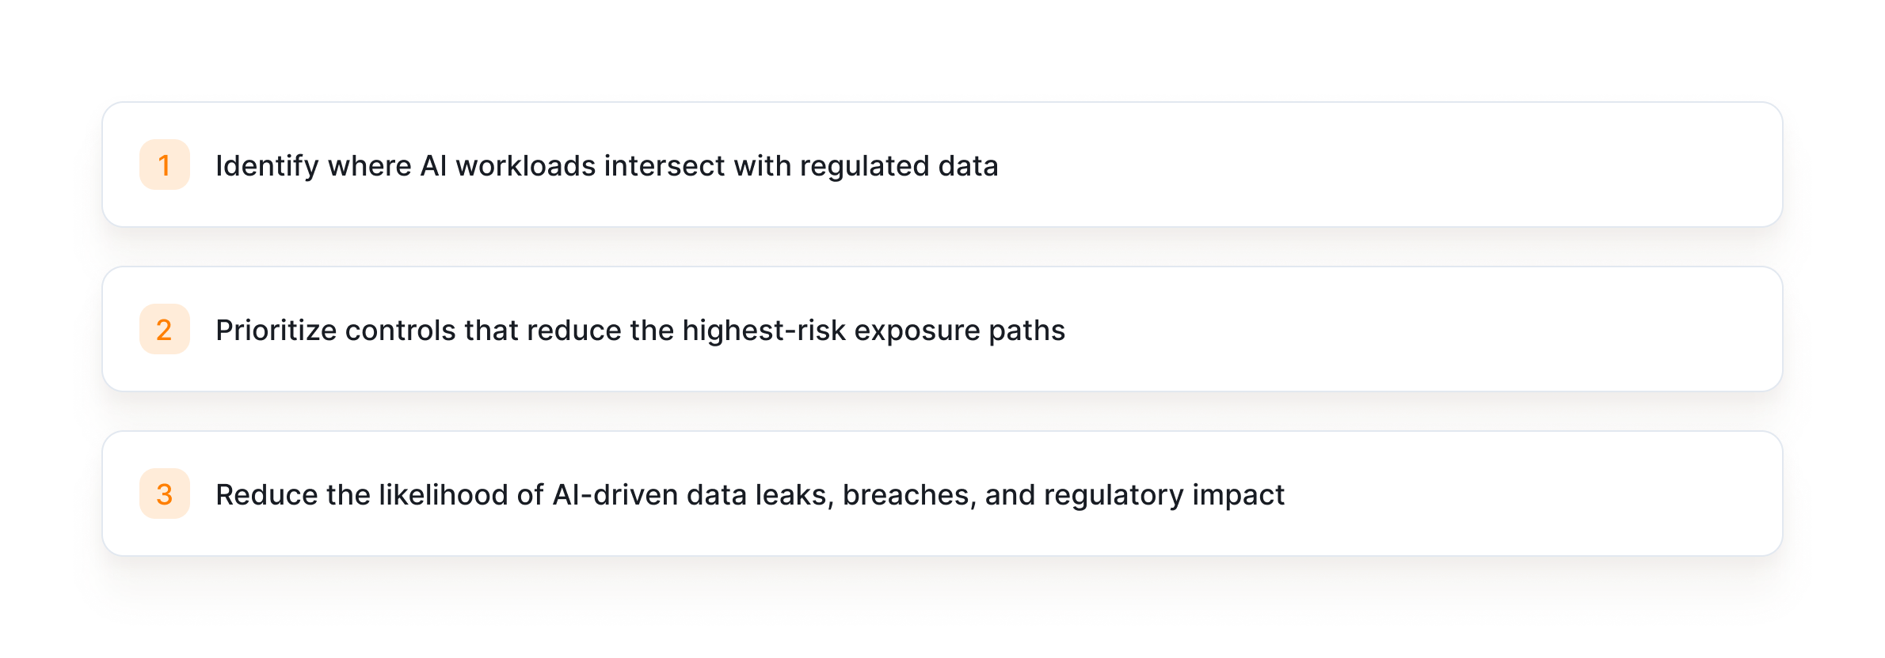This screenshot has height=658, width=1885.
Task: Click empty right area of third card
Action: tap(1544, 493)
